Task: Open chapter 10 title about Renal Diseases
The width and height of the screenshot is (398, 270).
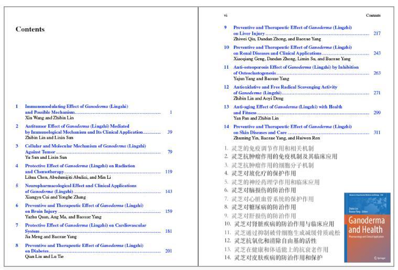Action: pos(293,50)
